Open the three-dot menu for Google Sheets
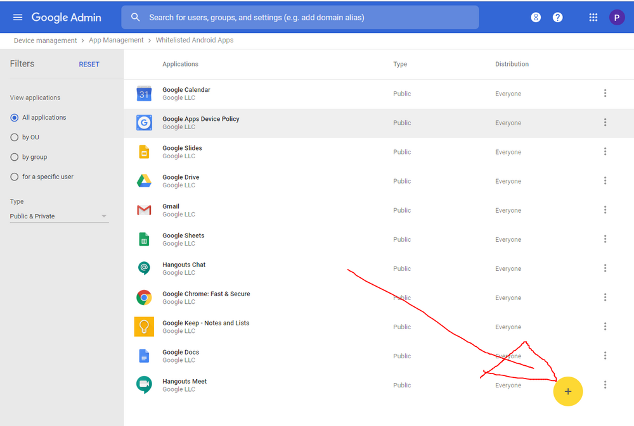This screenshot has width=634, height=426. point(605,239)
